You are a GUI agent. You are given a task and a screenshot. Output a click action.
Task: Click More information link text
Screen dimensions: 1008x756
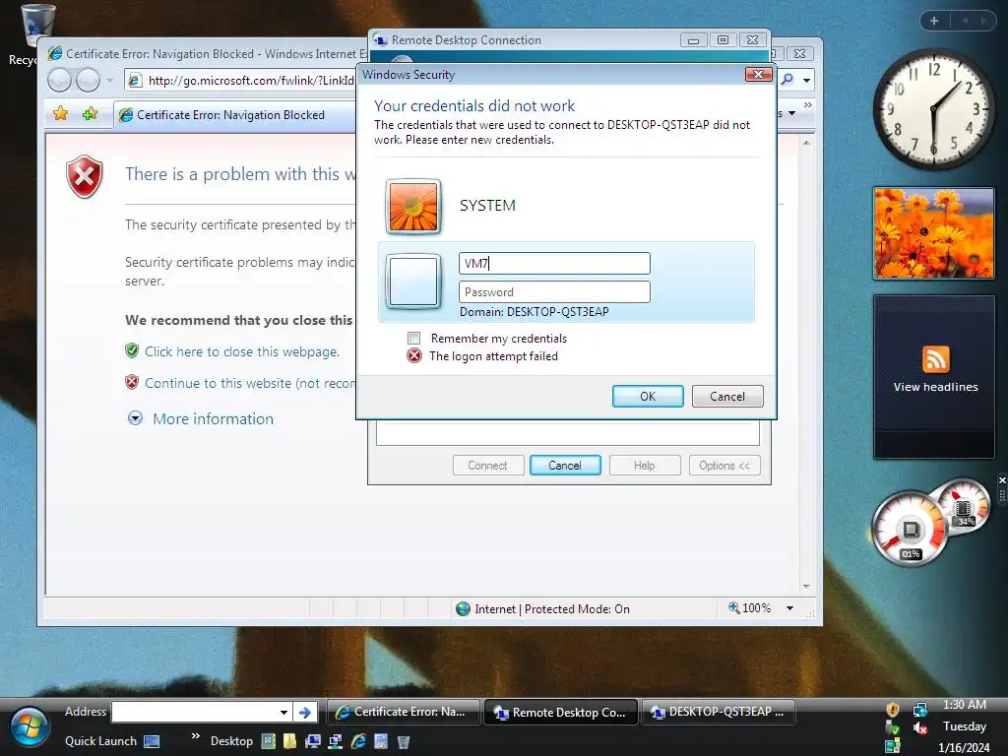[213, 418]
